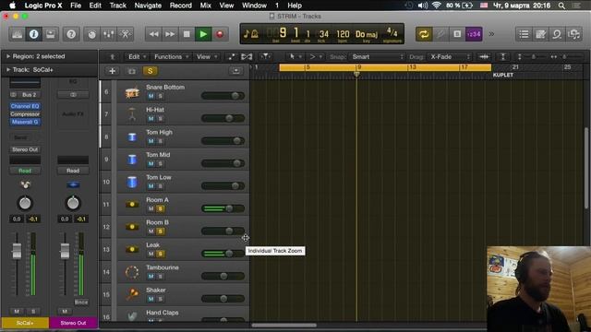This screenshot has height=332, width=591.
Task: Expand the Track SoCal+ disclosure triangle
Action: point(8,70)
